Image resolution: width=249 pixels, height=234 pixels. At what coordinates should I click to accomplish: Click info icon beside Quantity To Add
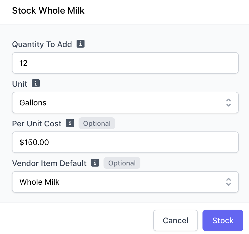pos(81,44)
